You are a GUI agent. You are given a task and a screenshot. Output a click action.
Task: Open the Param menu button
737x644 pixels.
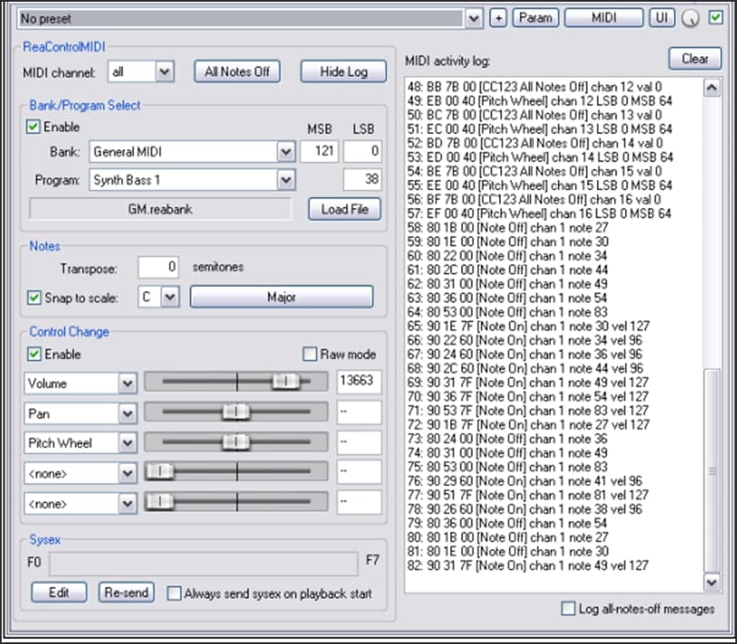536,18
